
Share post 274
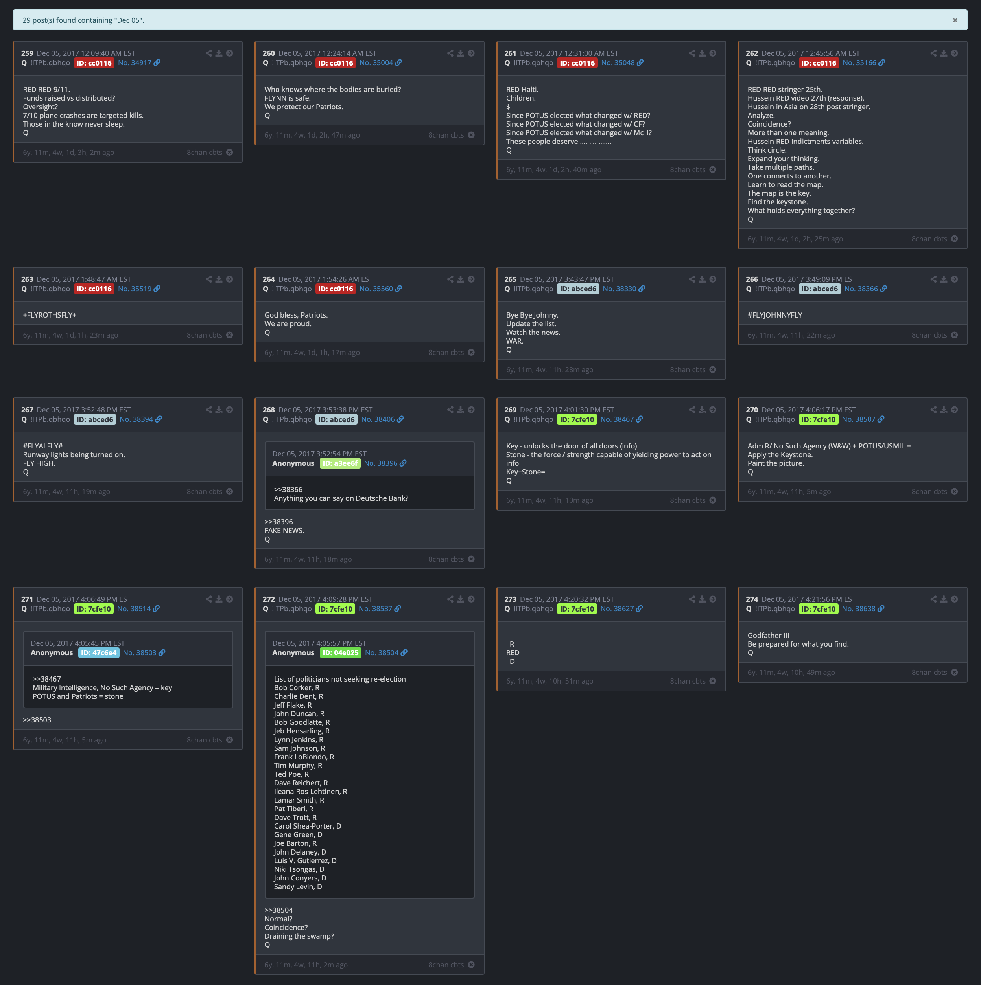(x=933, y=599)
